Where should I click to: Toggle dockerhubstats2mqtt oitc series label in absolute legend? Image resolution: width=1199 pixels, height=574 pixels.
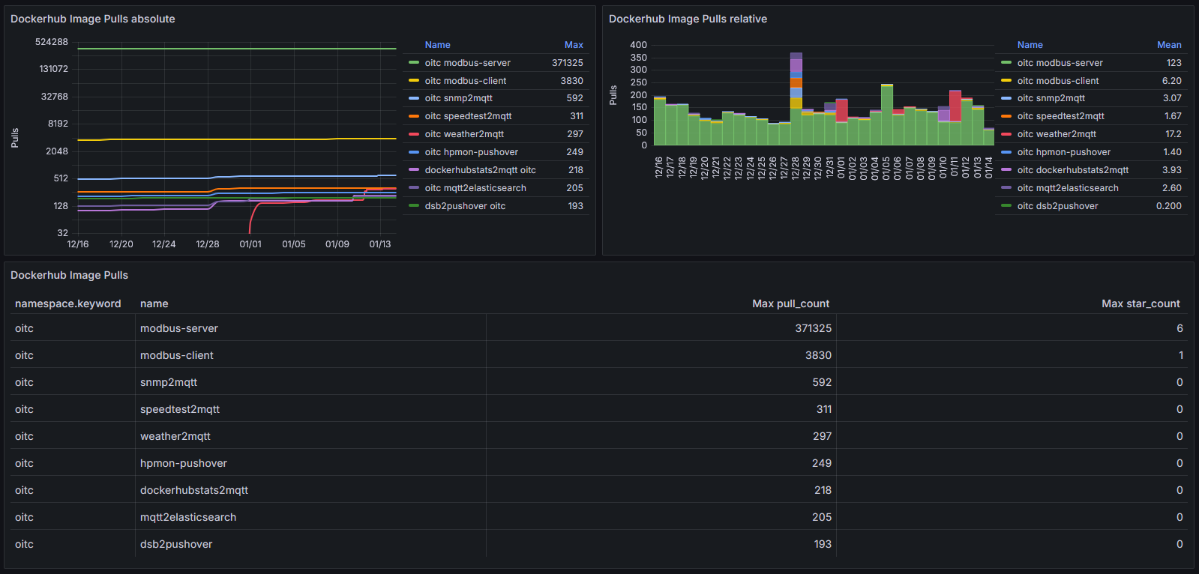[481, 170]
